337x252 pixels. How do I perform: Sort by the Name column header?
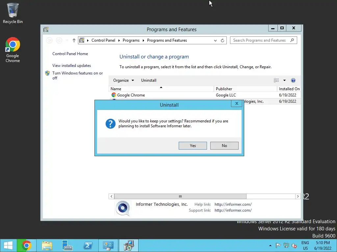(x=161, y=89)
